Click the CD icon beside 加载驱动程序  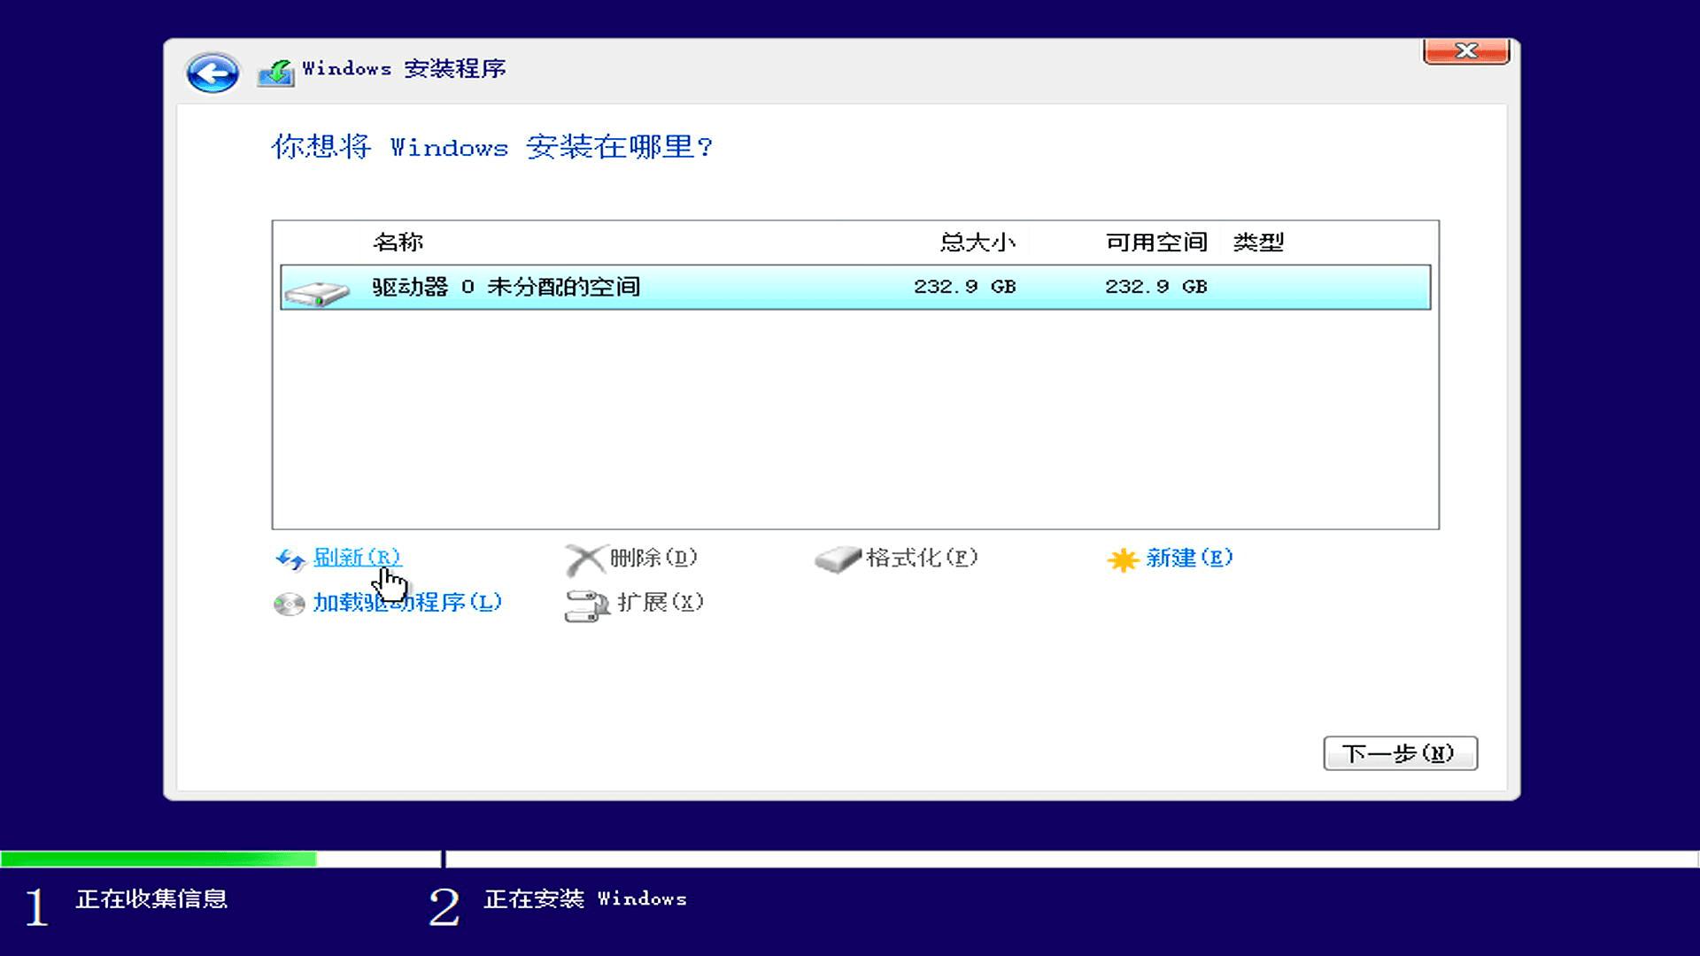tap(288, 603)
